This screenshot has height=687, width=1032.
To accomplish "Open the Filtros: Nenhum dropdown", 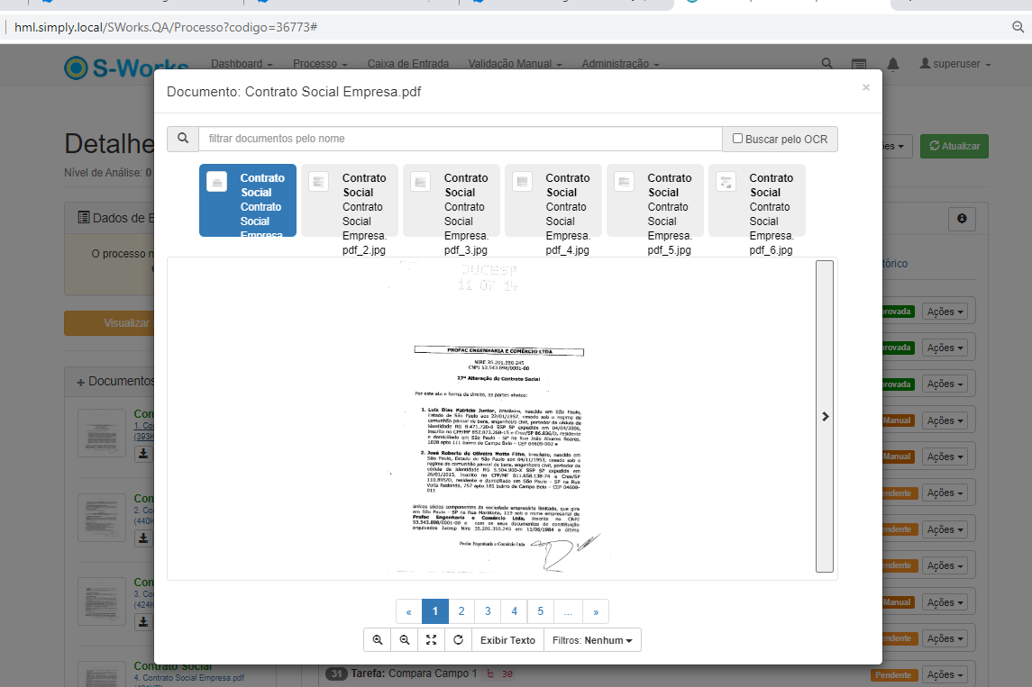I will (592, 639).
